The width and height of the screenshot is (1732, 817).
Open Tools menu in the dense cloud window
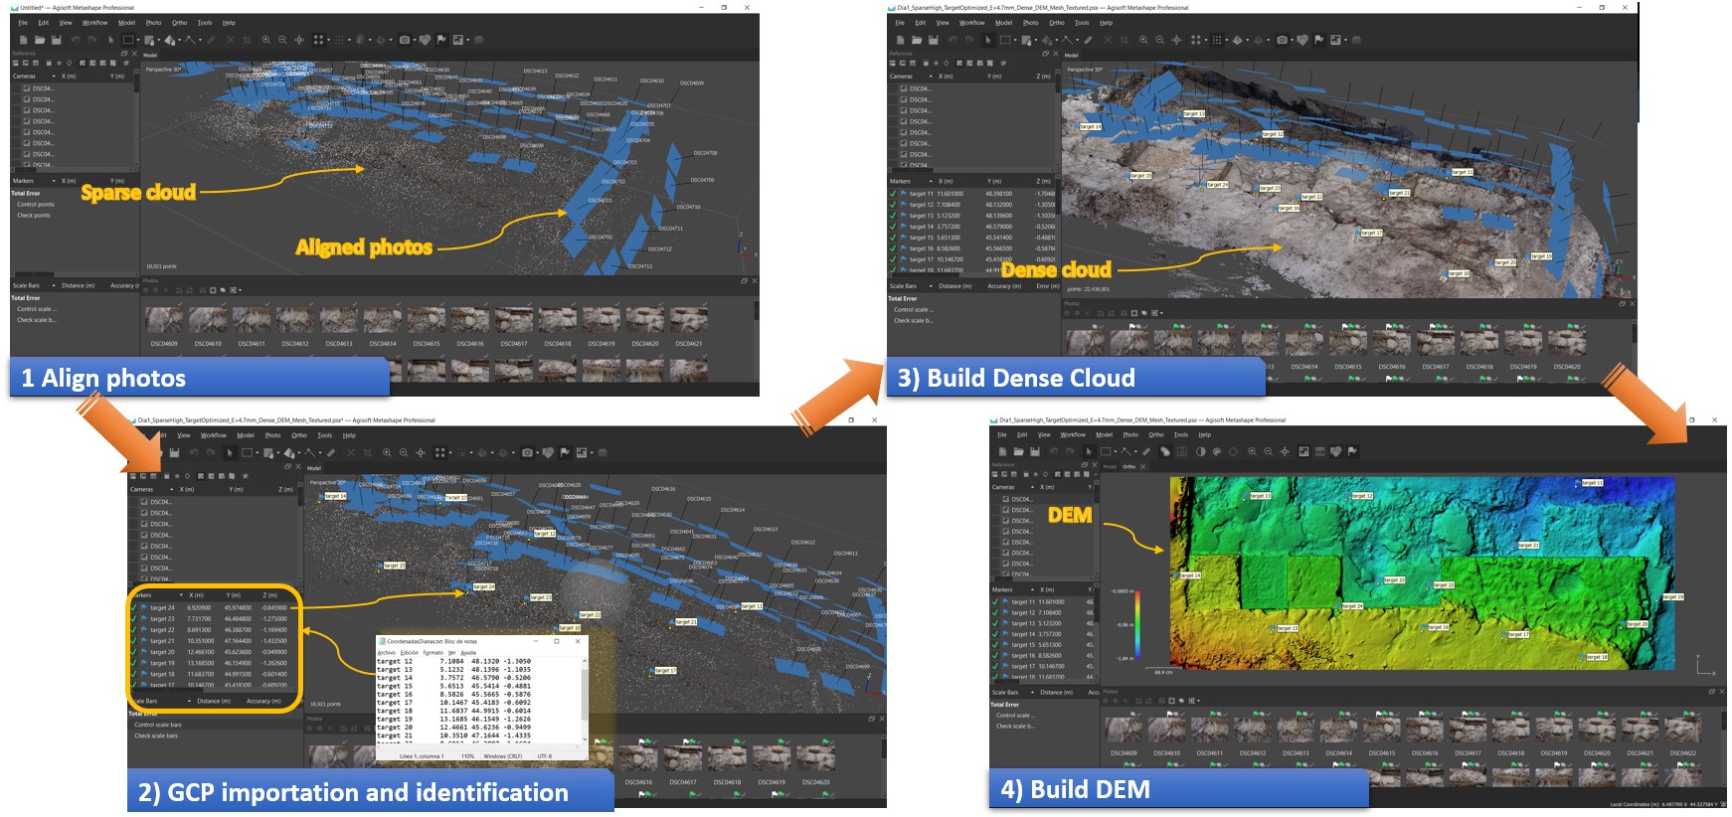click(1082, 22)
